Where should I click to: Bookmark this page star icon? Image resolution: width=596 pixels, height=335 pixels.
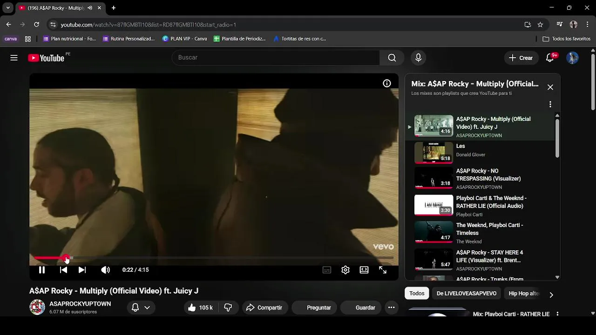540,25
